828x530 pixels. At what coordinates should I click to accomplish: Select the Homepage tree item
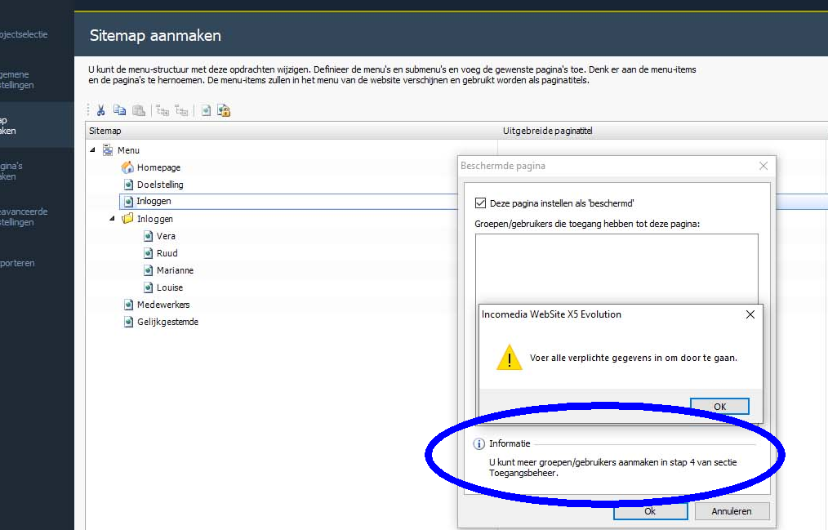158,167
